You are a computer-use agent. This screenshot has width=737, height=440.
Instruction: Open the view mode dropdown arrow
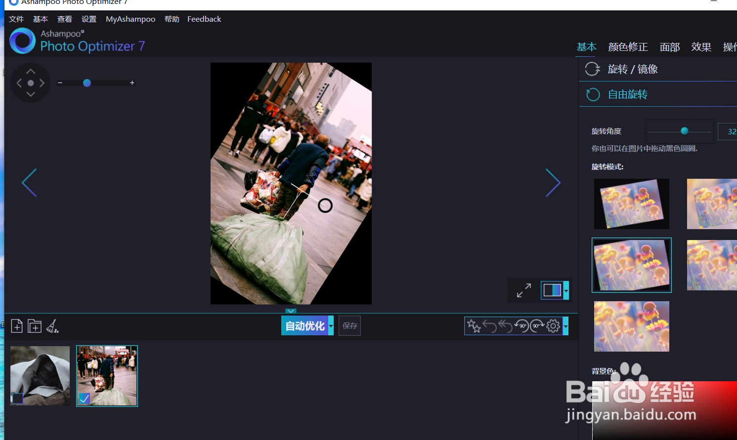pyautogui.click(x=566, y=290)
